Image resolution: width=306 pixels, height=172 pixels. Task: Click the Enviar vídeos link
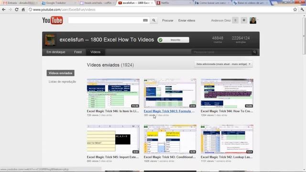point(186,21)
